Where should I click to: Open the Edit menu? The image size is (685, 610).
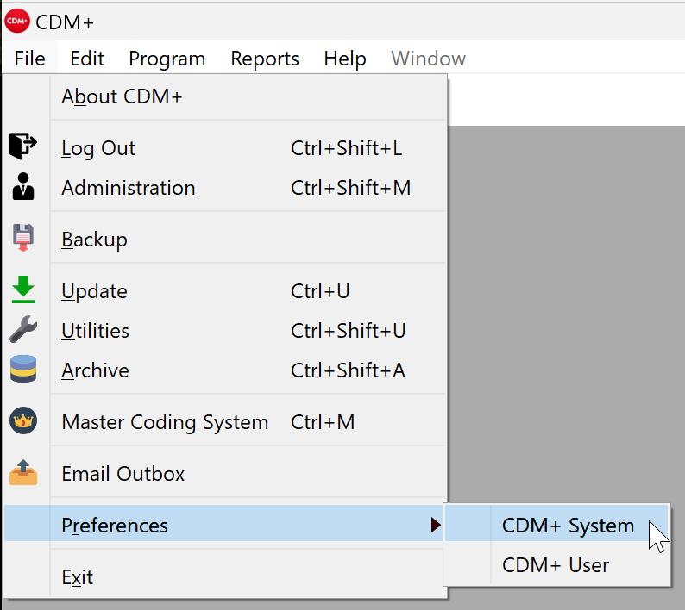87,59
